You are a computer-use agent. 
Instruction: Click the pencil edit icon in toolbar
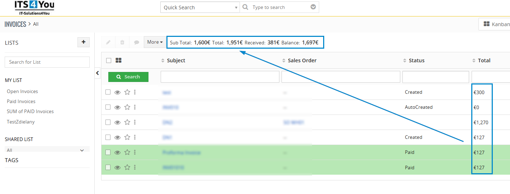click(x=108, y=42)
